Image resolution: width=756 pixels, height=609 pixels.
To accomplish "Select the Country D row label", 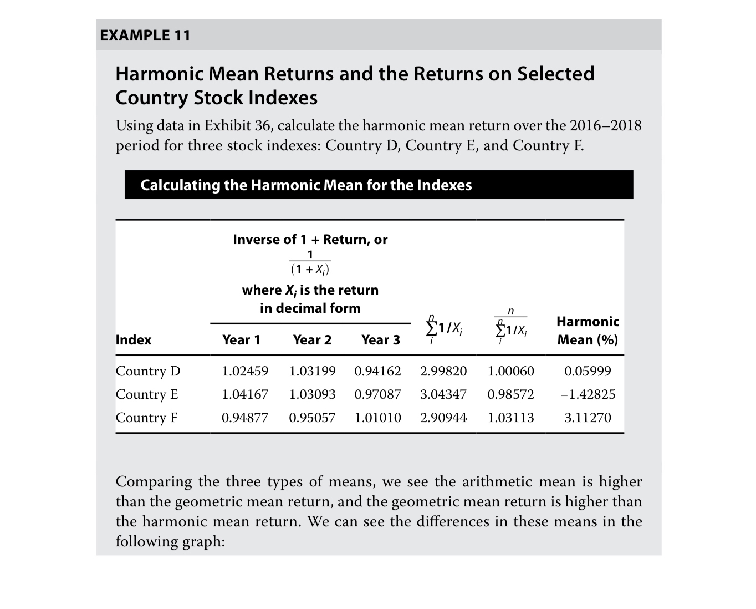I will click(148, 371).
